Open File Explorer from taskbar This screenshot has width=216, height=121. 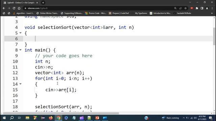tap(27, 118)
